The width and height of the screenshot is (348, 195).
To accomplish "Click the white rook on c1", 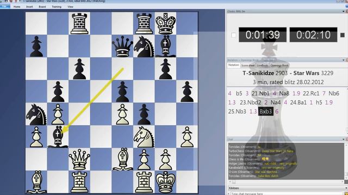I will coord(79,182).
